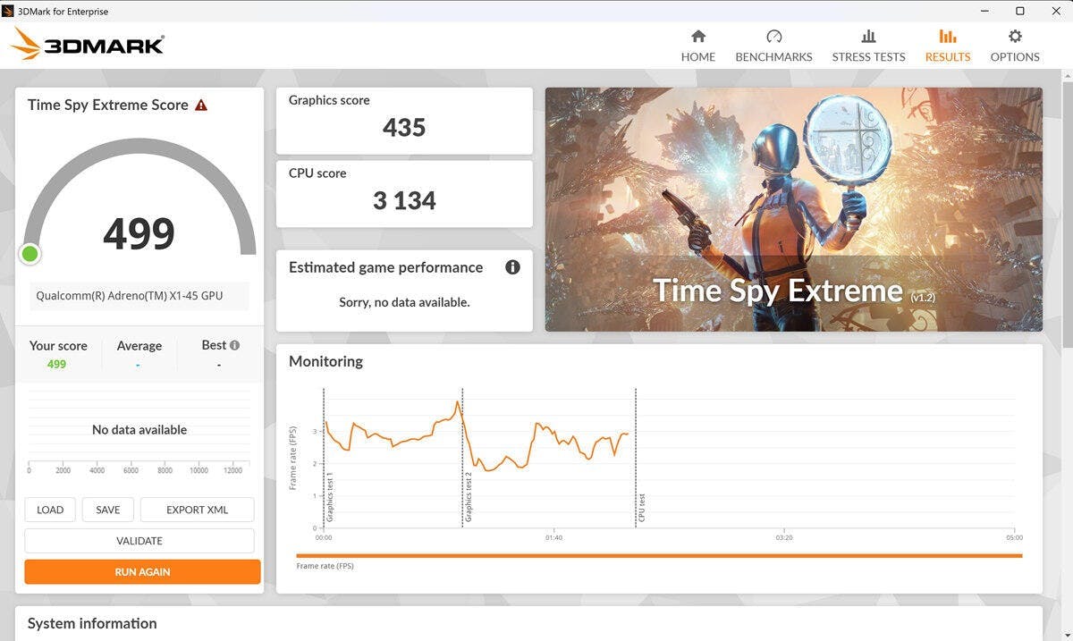
Task: Select the RESULTS tab
Action: (x=948, y=46)
